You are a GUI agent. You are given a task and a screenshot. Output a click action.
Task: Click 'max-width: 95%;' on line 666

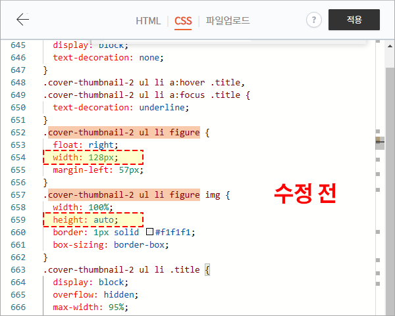point(90,307)
